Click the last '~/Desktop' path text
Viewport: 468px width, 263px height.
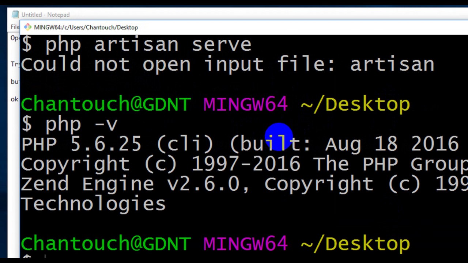point(355,244)
